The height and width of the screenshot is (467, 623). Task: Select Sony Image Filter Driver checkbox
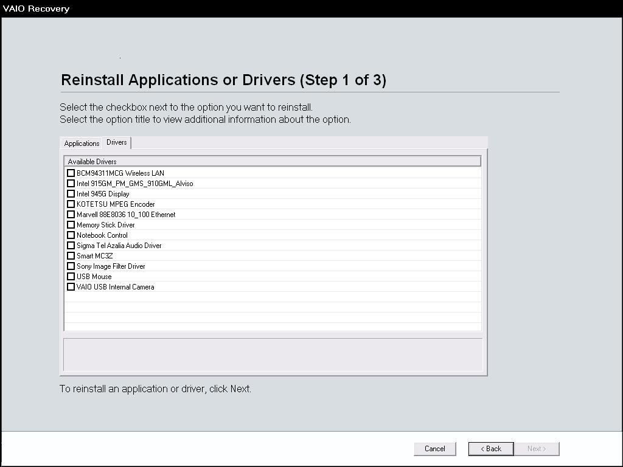coord(71,266)
